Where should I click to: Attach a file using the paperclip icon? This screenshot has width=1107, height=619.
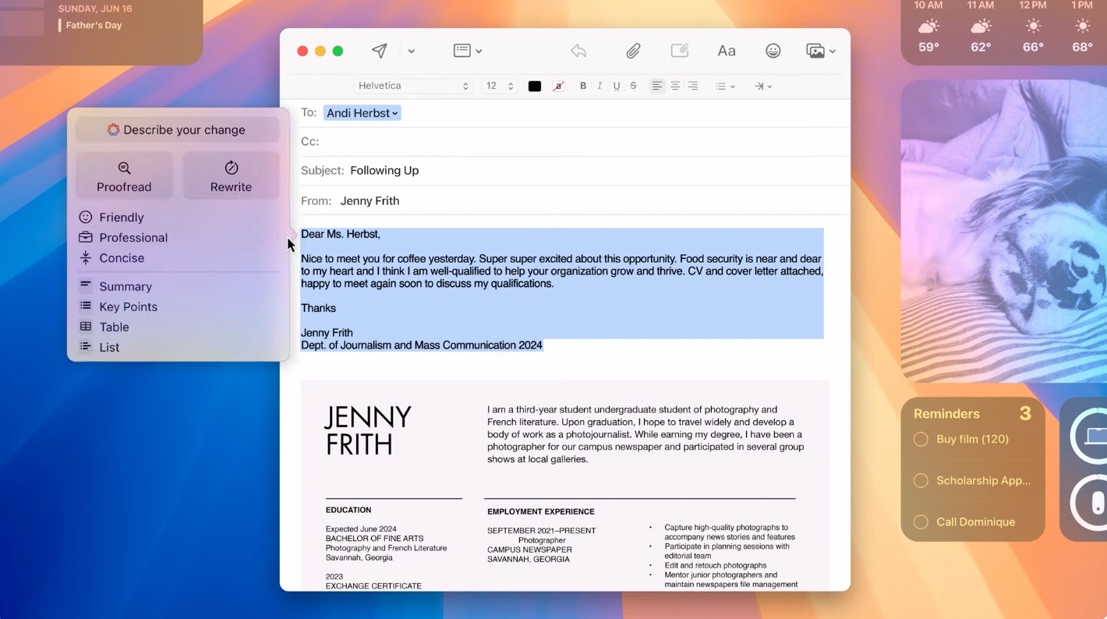click(633, 50)
